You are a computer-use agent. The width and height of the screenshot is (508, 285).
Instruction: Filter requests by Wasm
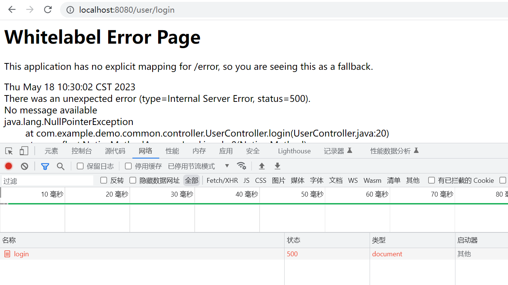(373, 181)
